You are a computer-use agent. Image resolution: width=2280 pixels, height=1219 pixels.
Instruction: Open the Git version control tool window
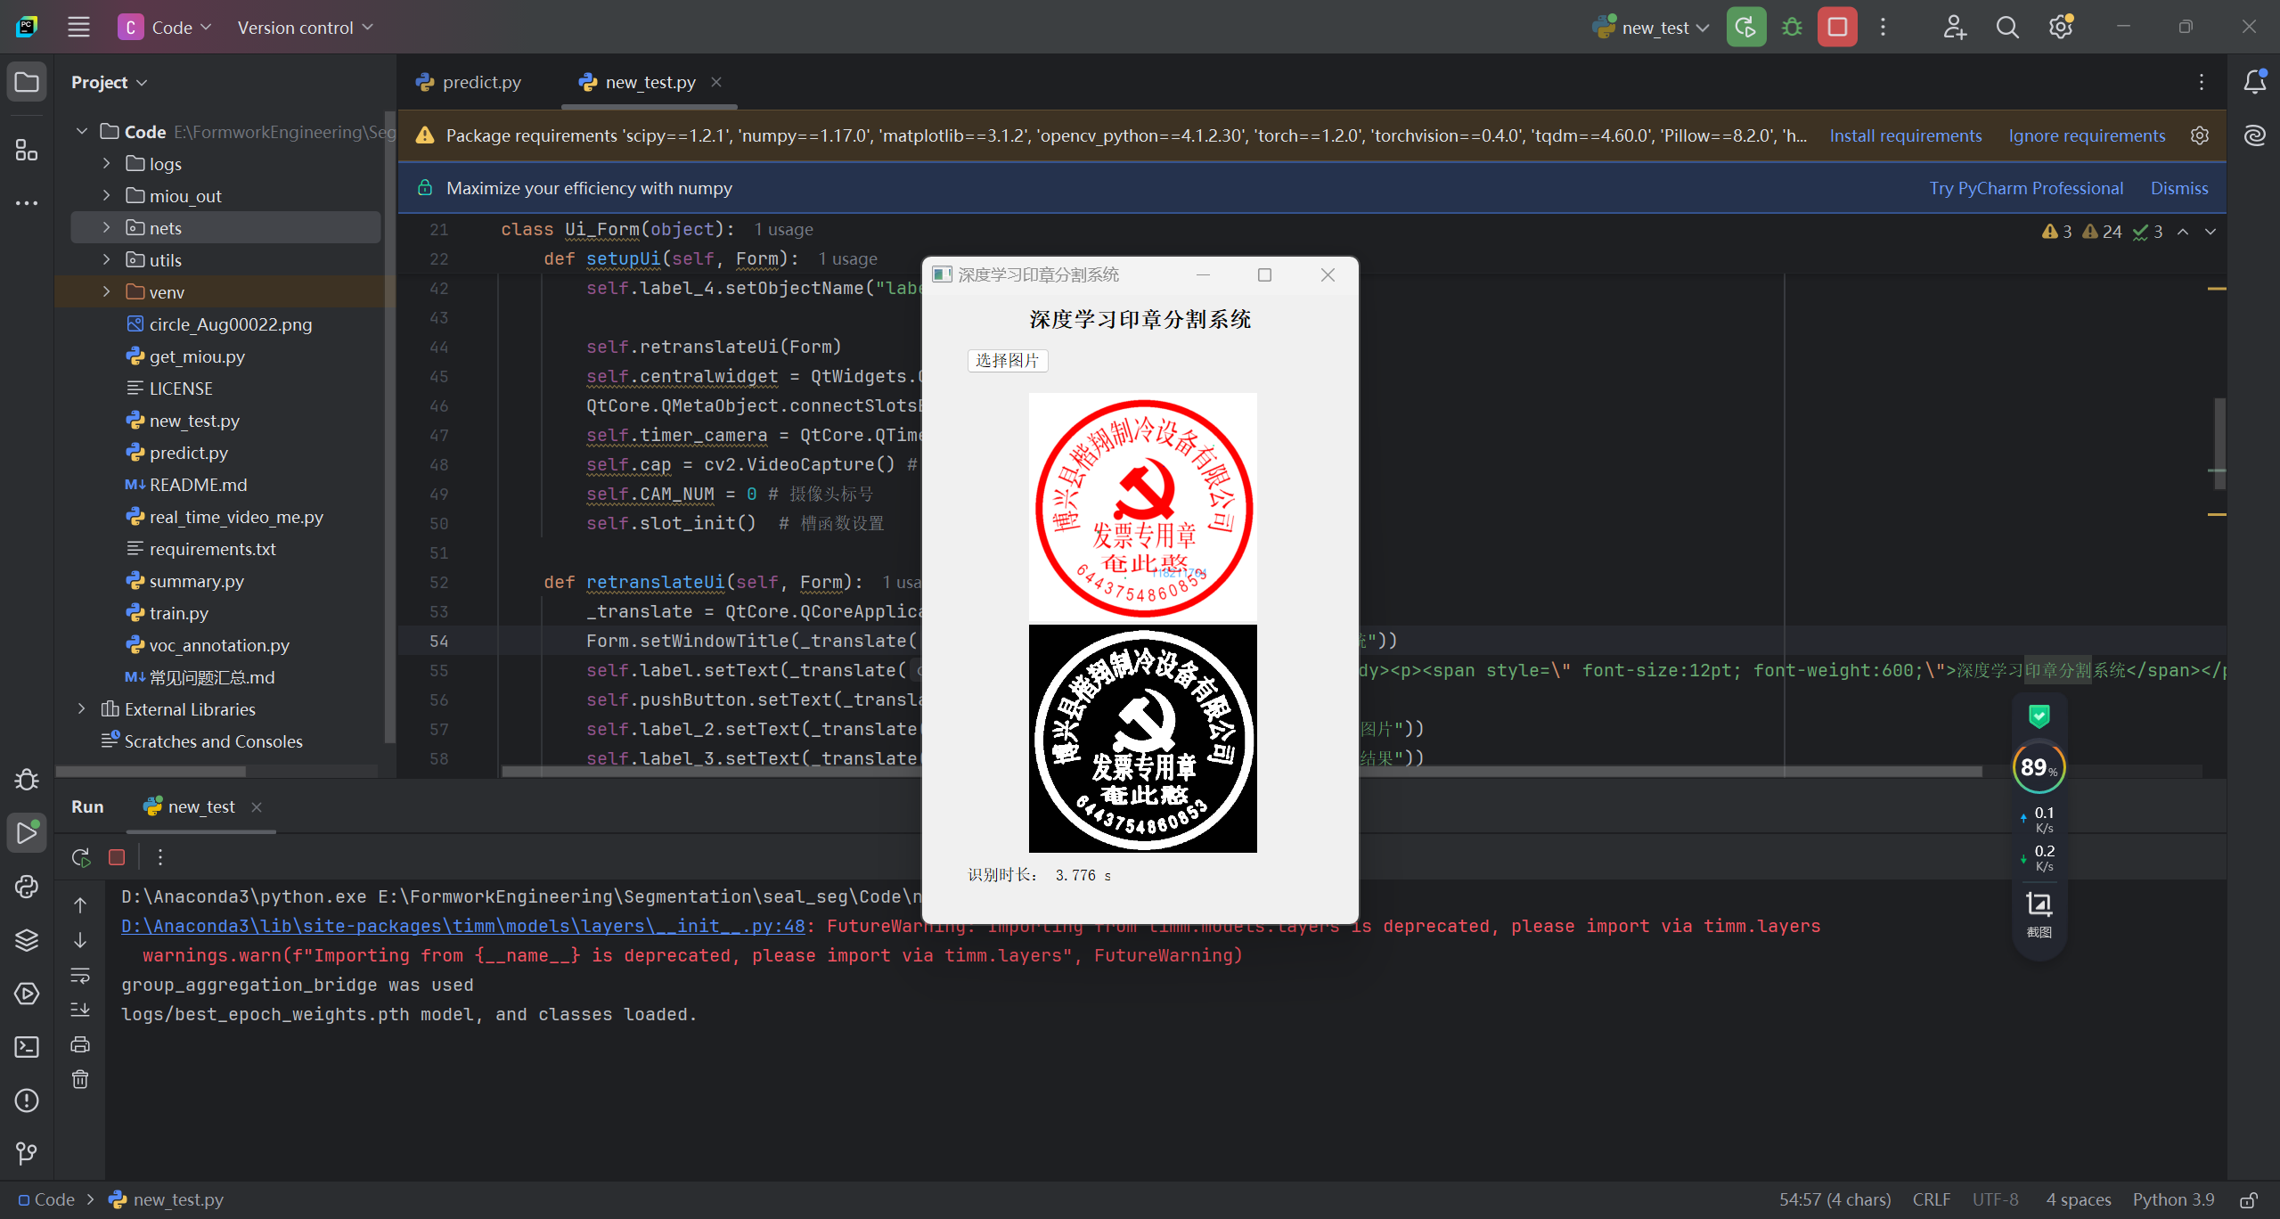[27, 1153]
